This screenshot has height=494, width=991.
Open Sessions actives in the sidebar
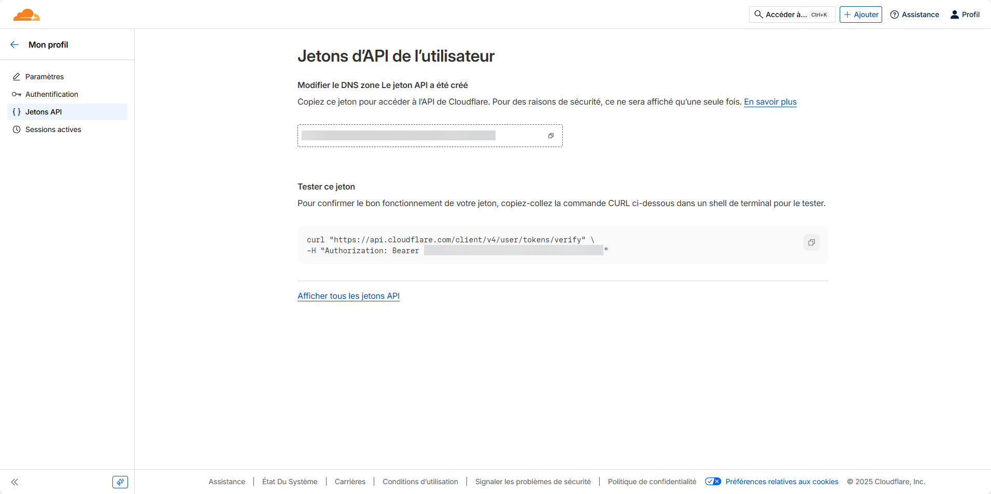pyautogui.click(x=53, y=129)
